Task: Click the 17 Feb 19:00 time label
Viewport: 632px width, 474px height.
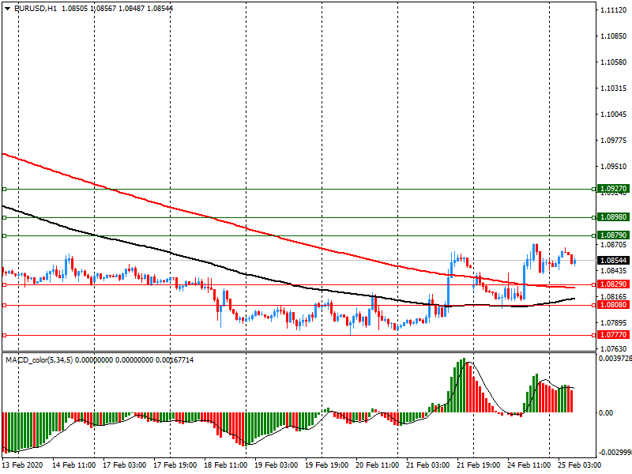Action: [x=175, y=465]
